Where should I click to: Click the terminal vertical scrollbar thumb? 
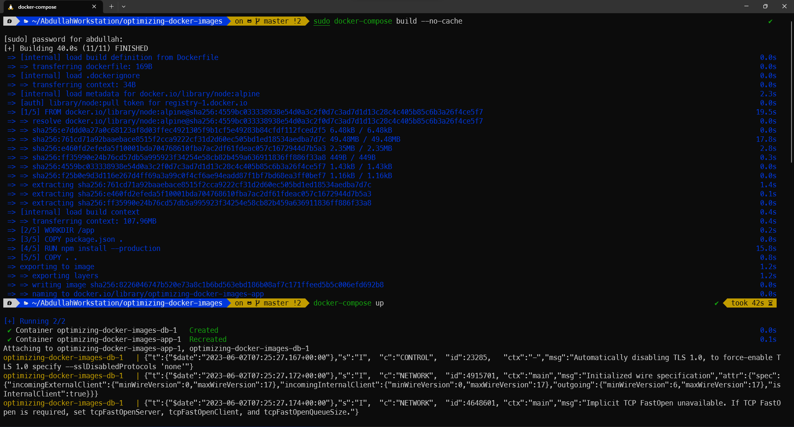coord(792,91)
